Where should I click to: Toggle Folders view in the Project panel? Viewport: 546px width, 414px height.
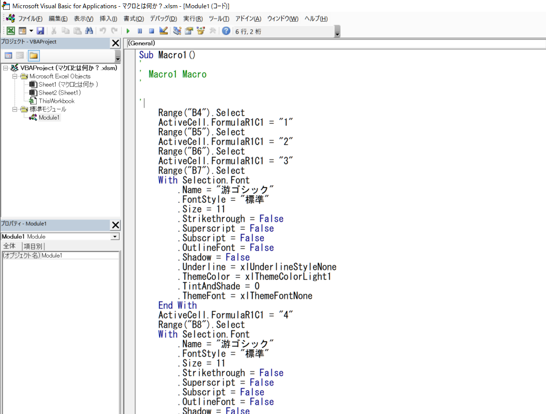click(34, 56)
